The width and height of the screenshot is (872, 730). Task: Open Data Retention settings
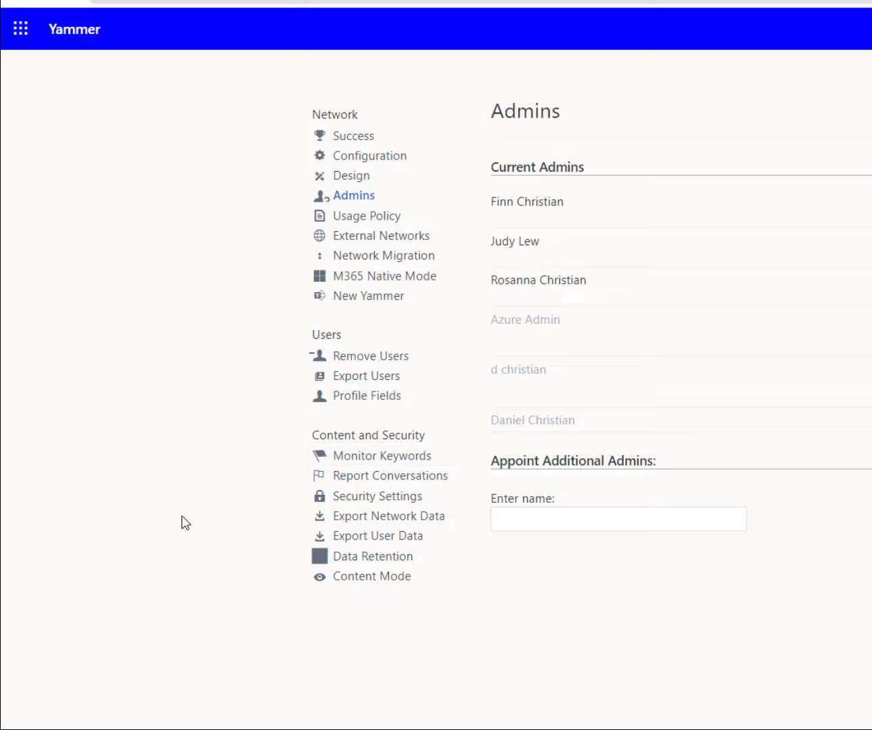[x=373, y=556]
